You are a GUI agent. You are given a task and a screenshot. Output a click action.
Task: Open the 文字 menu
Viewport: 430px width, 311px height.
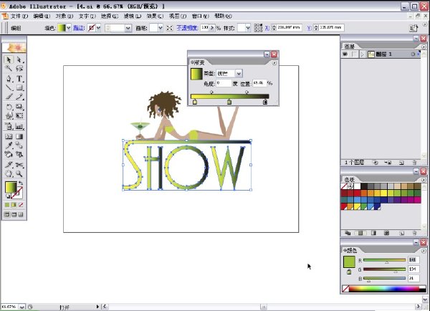click(x=87, y=16)
